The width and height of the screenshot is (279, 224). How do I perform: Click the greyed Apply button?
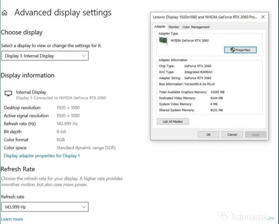(x=256, y=135)
